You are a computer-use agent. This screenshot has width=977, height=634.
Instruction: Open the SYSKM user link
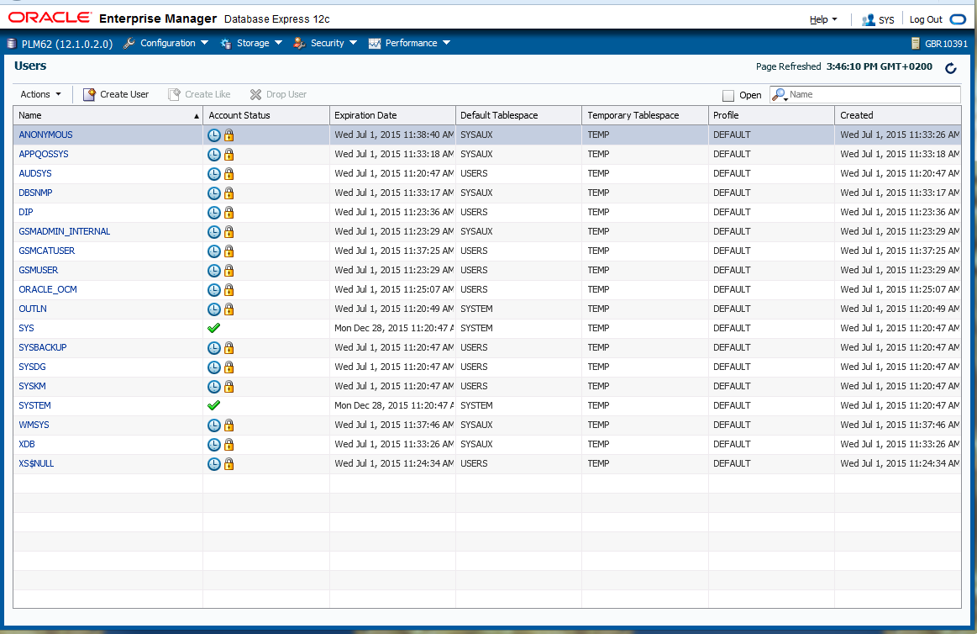(x=33, y=386)
